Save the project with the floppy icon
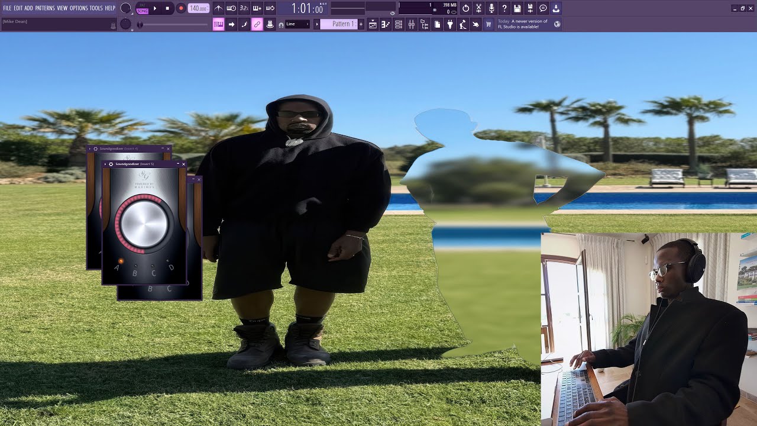Viewport: 757px width, 426px height. pyautogui.click(x=517, y=8)
